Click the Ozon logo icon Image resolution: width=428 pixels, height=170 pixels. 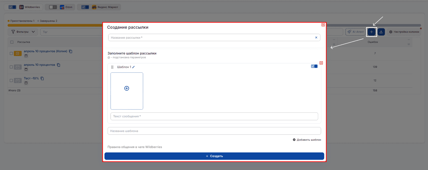(62, 7)
